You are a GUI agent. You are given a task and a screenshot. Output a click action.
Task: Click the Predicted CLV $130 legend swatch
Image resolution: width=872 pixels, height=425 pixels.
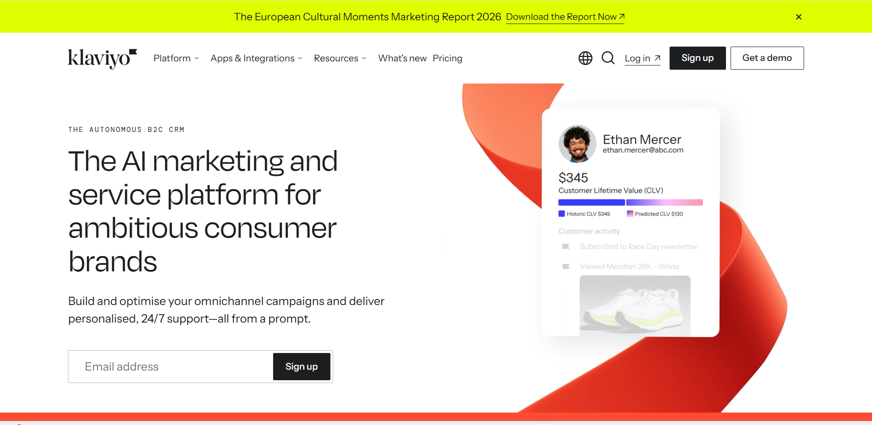tap(630, 214)
